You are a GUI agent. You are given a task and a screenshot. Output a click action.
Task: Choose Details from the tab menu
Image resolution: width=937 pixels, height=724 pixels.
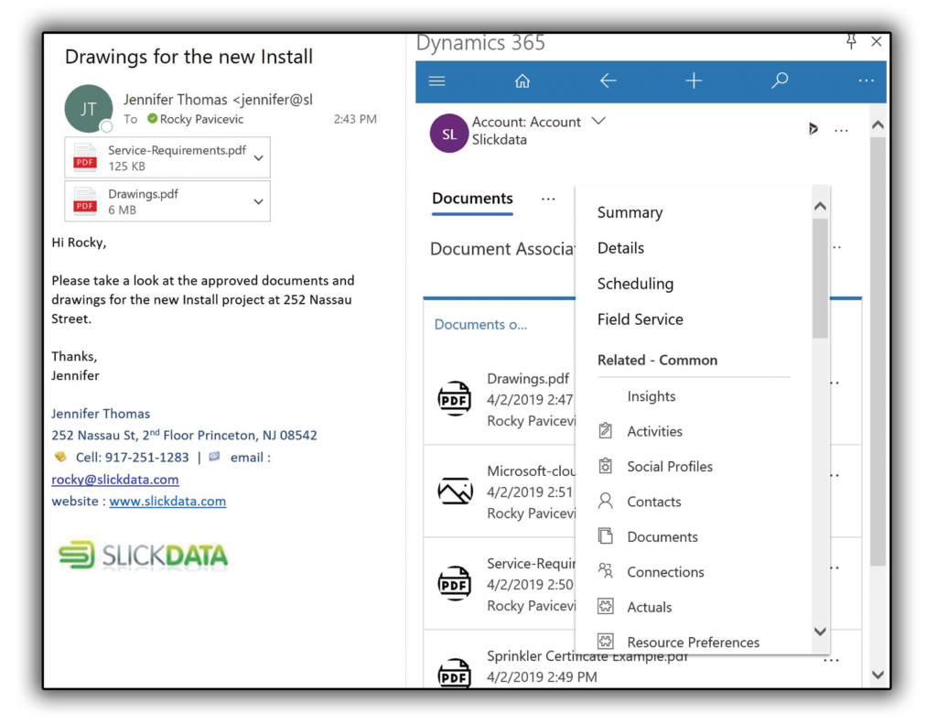tap(620, 248)
